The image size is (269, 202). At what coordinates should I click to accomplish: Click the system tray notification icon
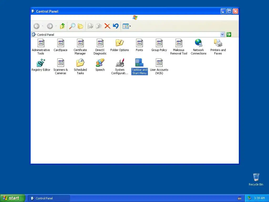(249, 198)
